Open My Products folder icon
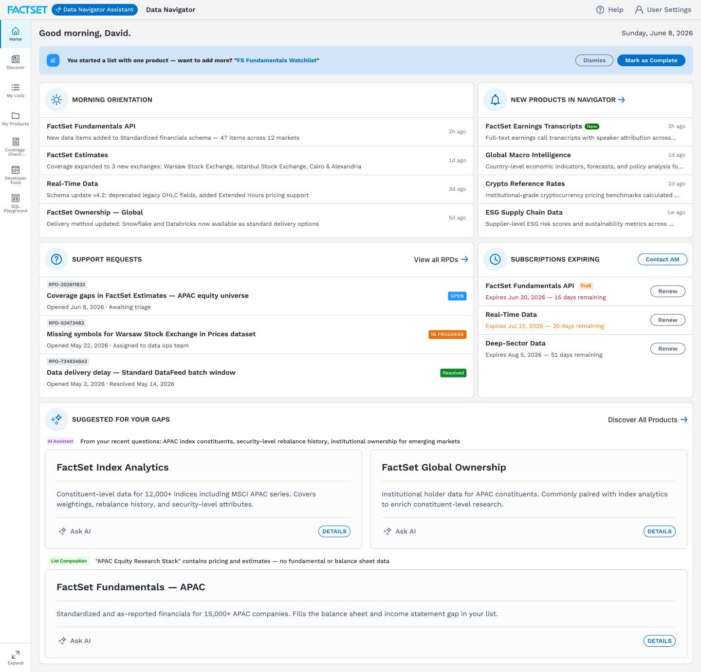Screen dimensions: 701x672 (16, 118)
